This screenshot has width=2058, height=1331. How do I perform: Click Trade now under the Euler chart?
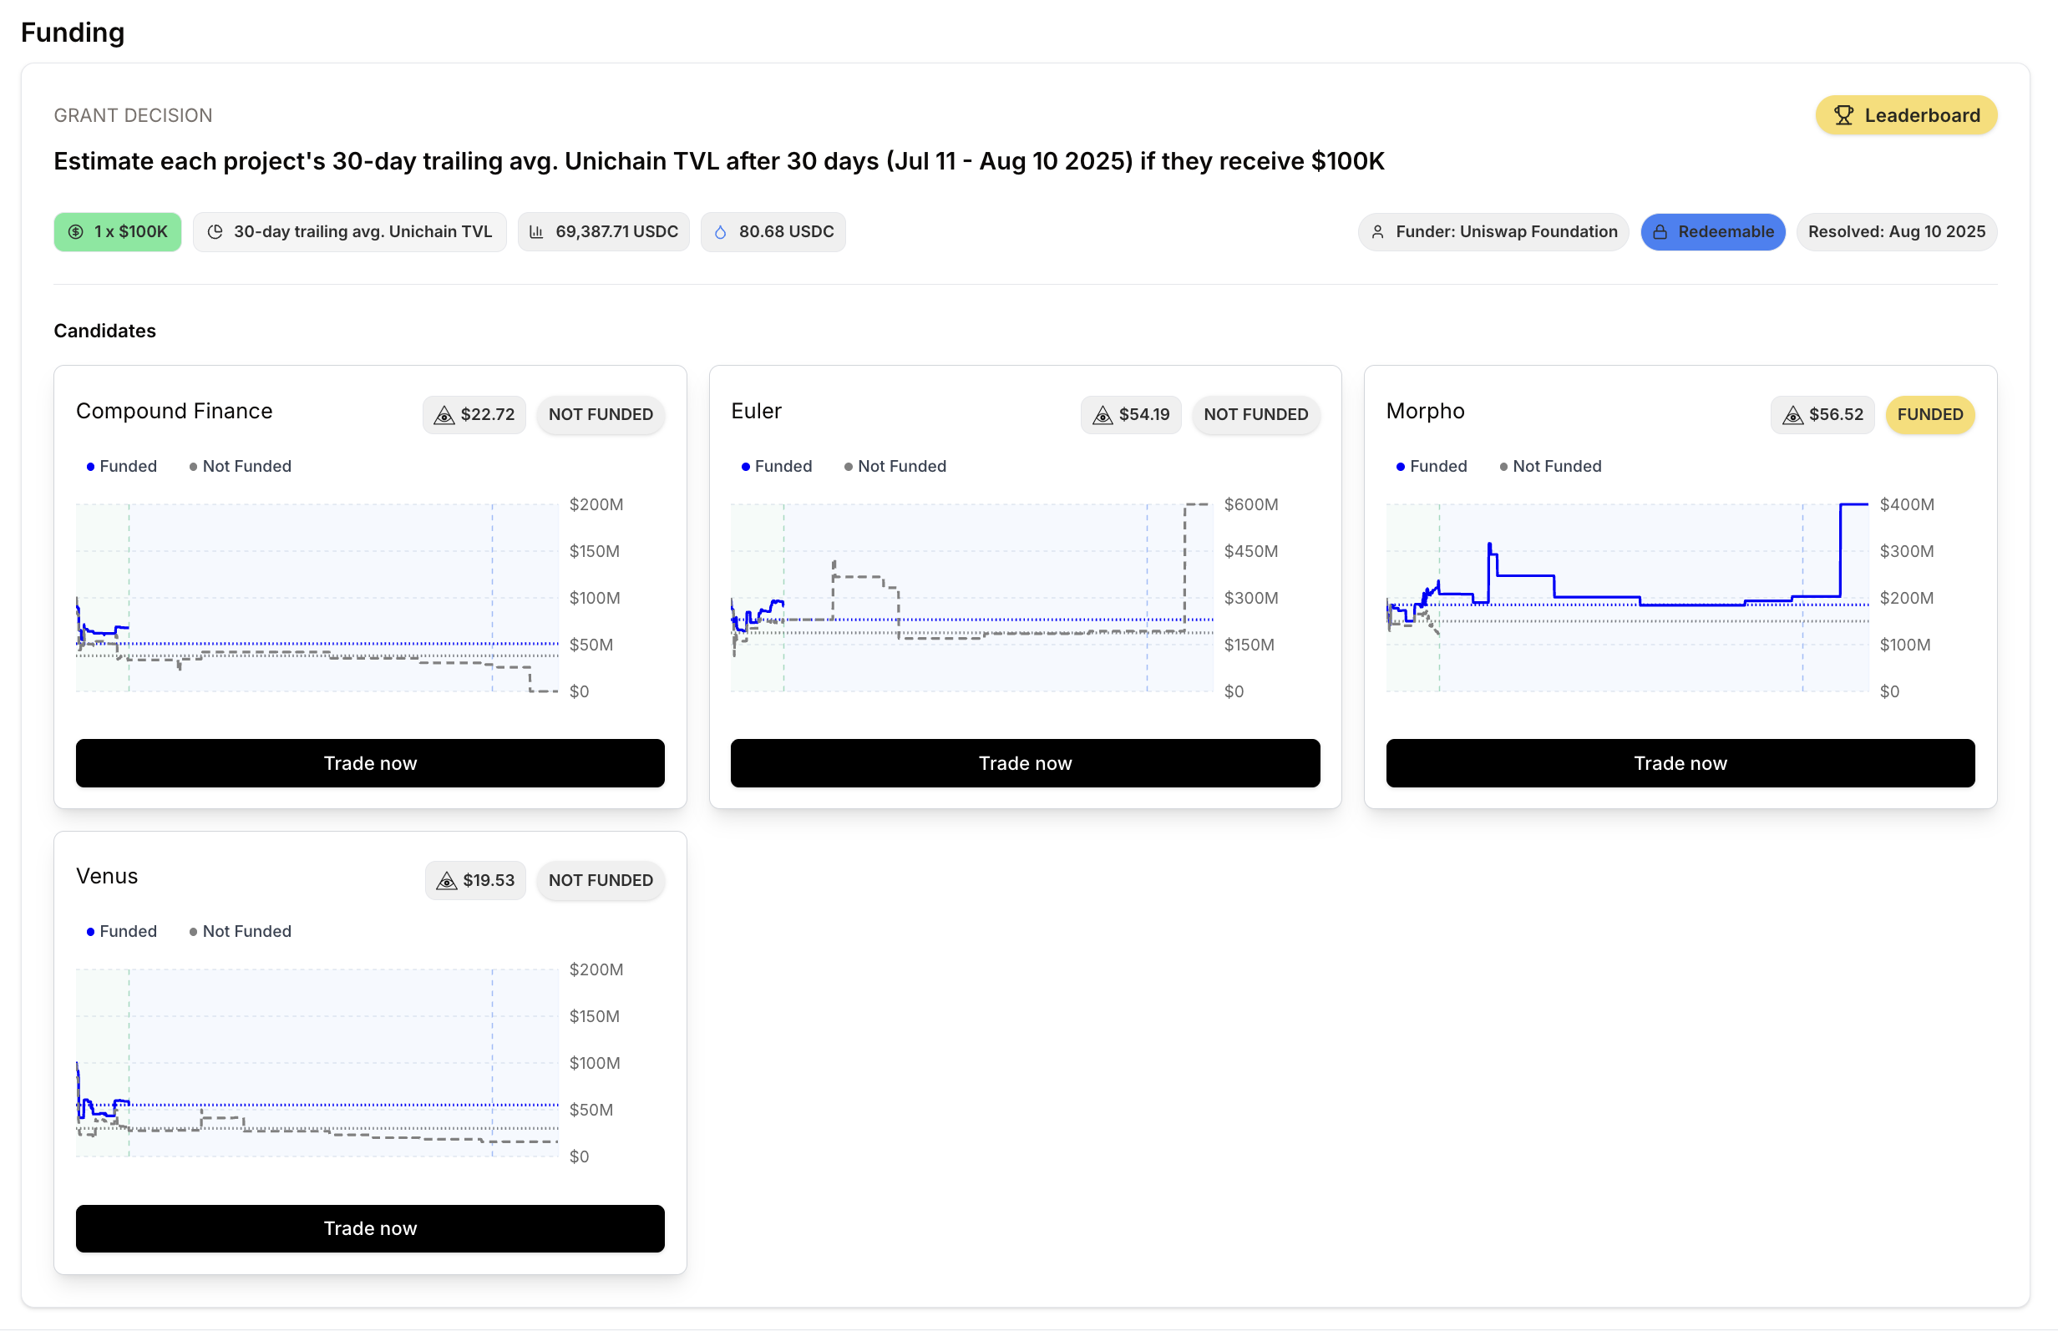1024,763
